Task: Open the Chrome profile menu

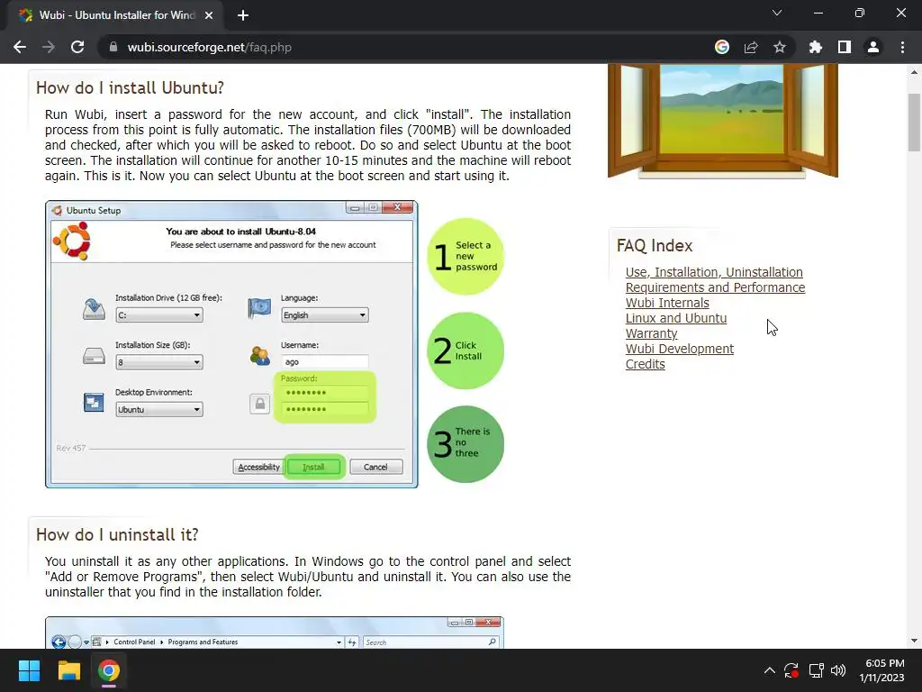Action: 873,47
